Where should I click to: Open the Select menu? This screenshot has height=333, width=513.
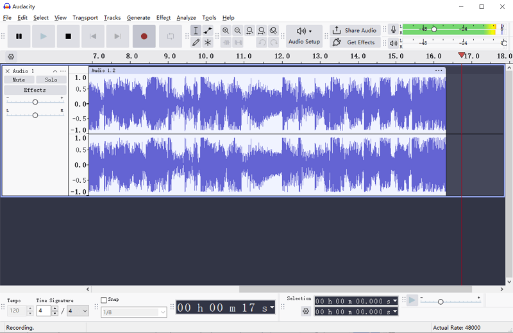coord(41,18)
